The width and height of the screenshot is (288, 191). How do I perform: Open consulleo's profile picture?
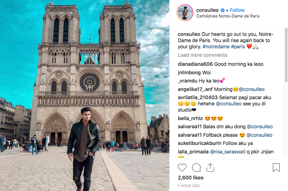click(185, 13)
